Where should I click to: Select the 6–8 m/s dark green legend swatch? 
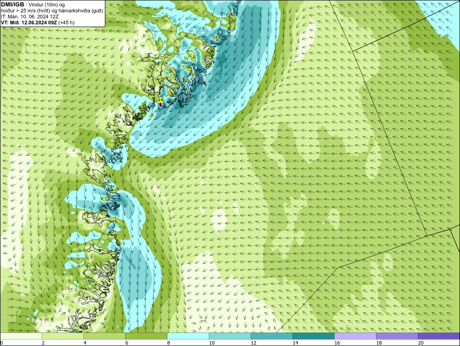click(146, 336)
